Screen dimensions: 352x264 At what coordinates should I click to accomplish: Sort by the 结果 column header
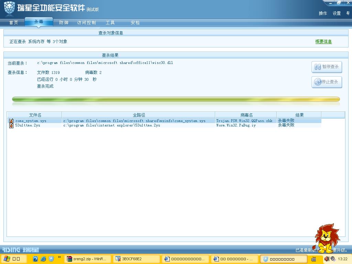299,115
